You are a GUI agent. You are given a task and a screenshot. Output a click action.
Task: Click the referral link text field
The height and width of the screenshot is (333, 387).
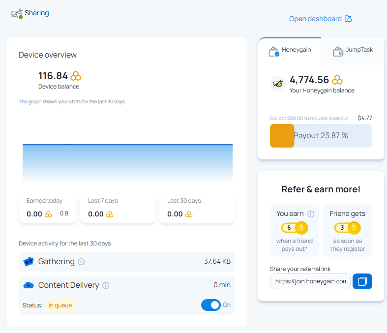coord(310,281)
